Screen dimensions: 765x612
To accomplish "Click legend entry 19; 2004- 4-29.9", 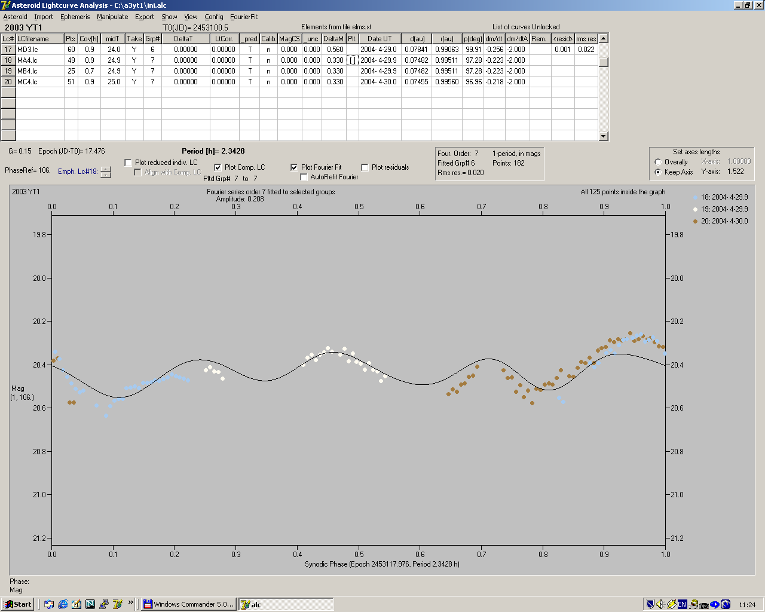I will pos(721,209).
